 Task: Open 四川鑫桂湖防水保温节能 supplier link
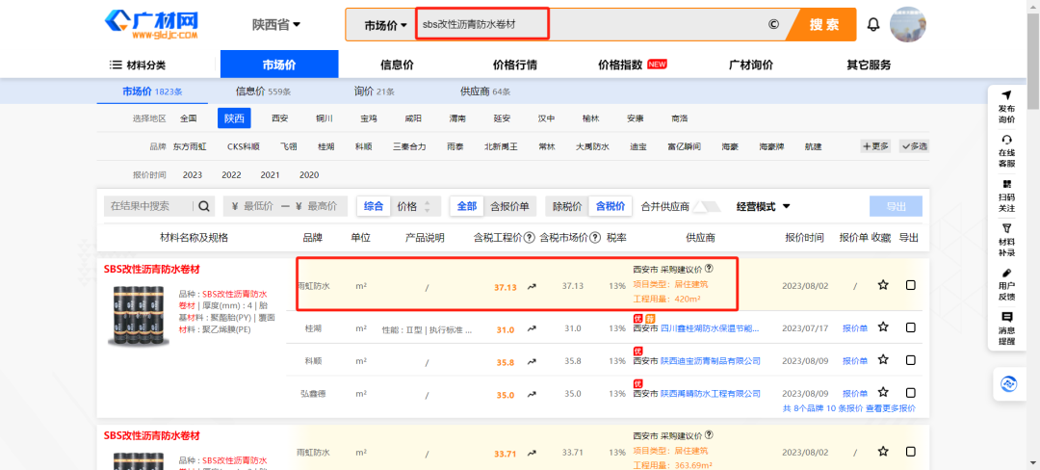[x=710, y=328]
